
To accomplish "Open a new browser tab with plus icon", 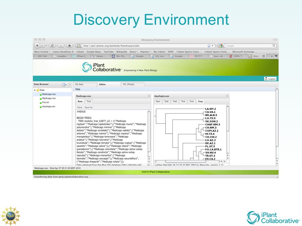I will click(x=272, y=56).
